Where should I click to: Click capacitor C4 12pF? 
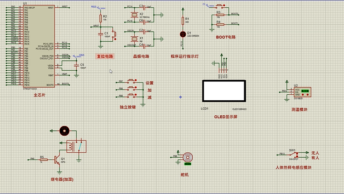144,46
